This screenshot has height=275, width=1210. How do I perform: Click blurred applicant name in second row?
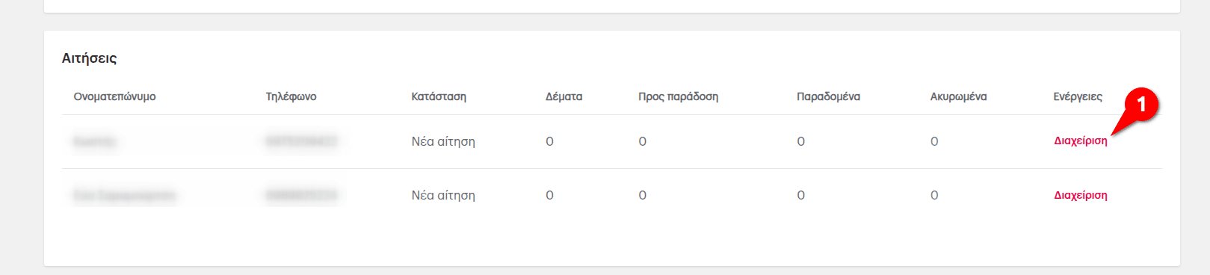pos(124,195)
